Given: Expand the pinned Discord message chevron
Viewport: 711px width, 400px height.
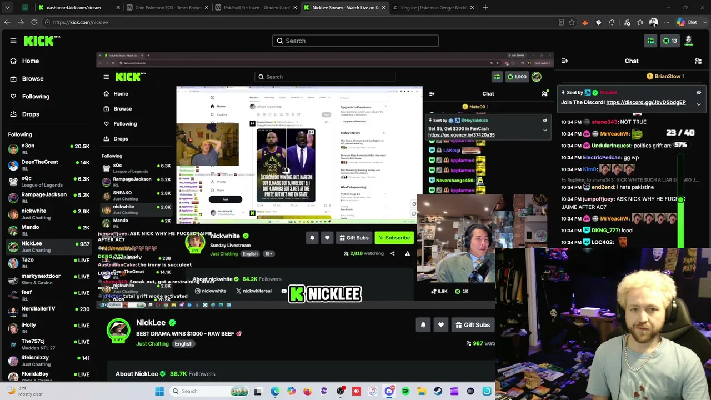Looking at the screenshot, I should pos(699,104).
